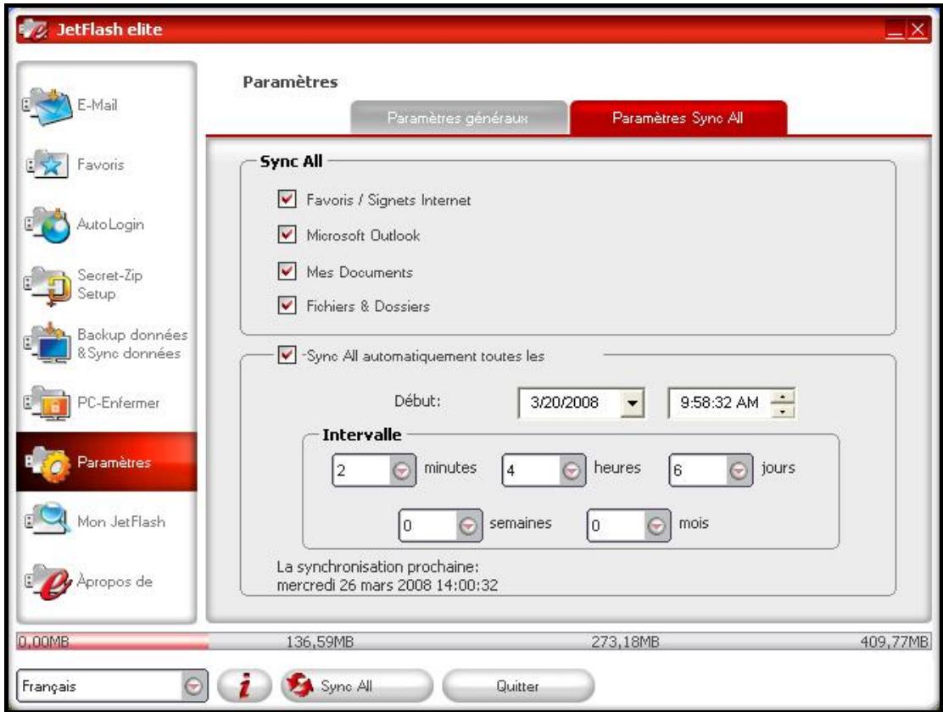Click the Quitter button
Image resolution: width=943 pixels, height=712 pixels.
pyautogui.click(x=518, y=686)
